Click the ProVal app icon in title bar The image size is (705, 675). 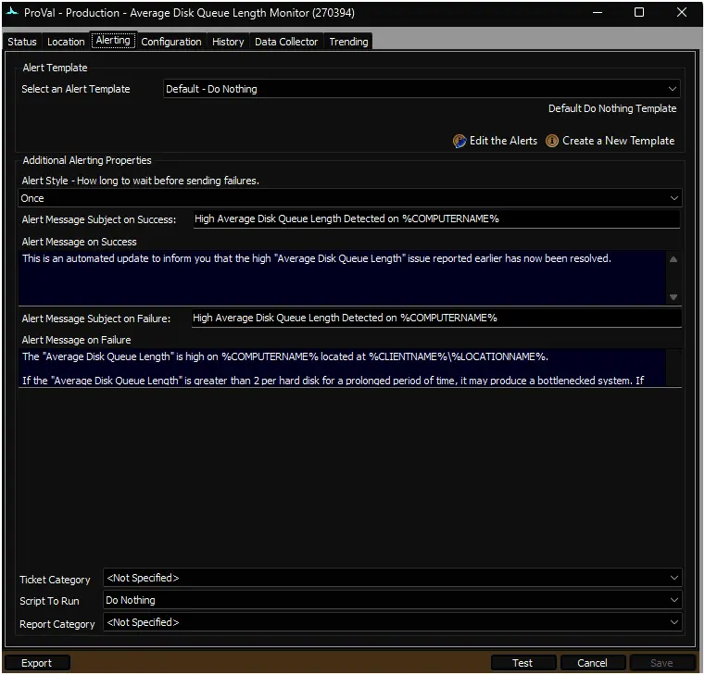click(x=12, y=12)
